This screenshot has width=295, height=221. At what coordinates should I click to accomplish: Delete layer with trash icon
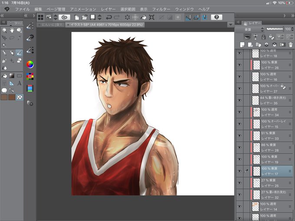[x=291, y=45]
